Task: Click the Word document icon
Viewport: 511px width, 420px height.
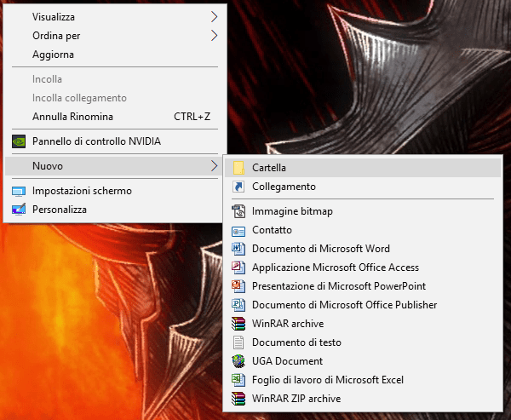Action: (x=238, y=249)
